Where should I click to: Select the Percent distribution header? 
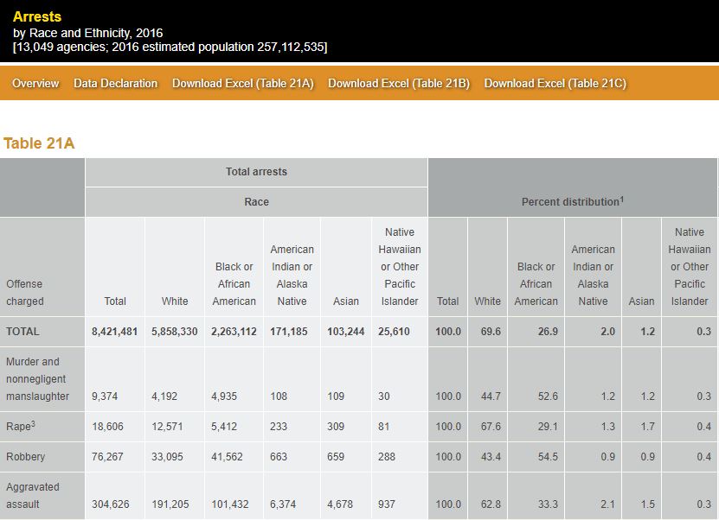click(572, 202)
